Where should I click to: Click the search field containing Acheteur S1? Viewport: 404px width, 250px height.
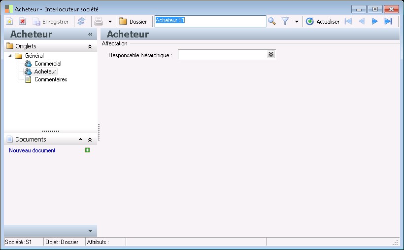pyautogui.click(x=210, y=21)
